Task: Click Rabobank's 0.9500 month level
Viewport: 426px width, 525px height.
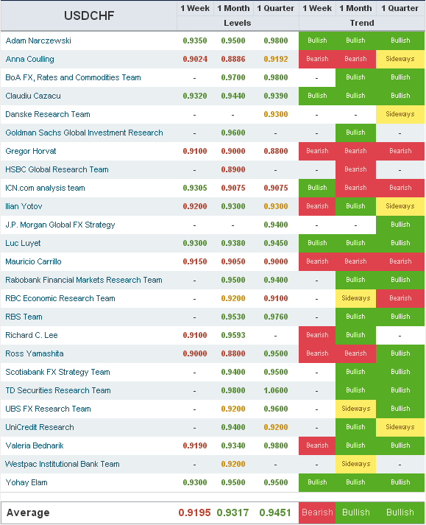Action: point(233,281)
